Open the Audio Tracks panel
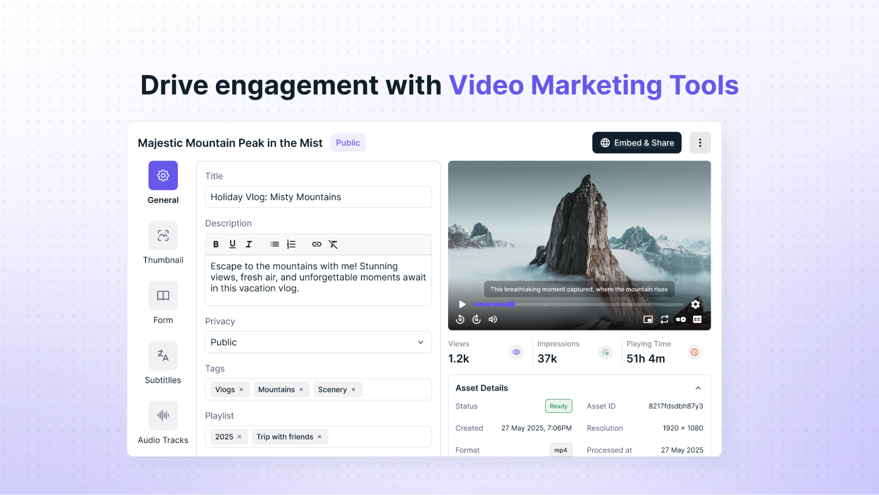 click(x=163, y=415)
